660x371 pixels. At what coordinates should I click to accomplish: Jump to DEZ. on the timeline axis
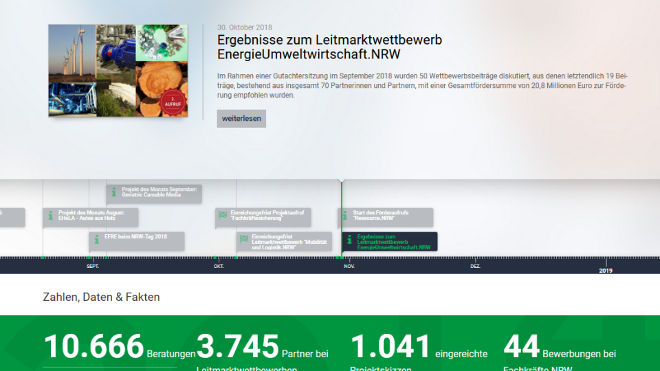(475, 267)
